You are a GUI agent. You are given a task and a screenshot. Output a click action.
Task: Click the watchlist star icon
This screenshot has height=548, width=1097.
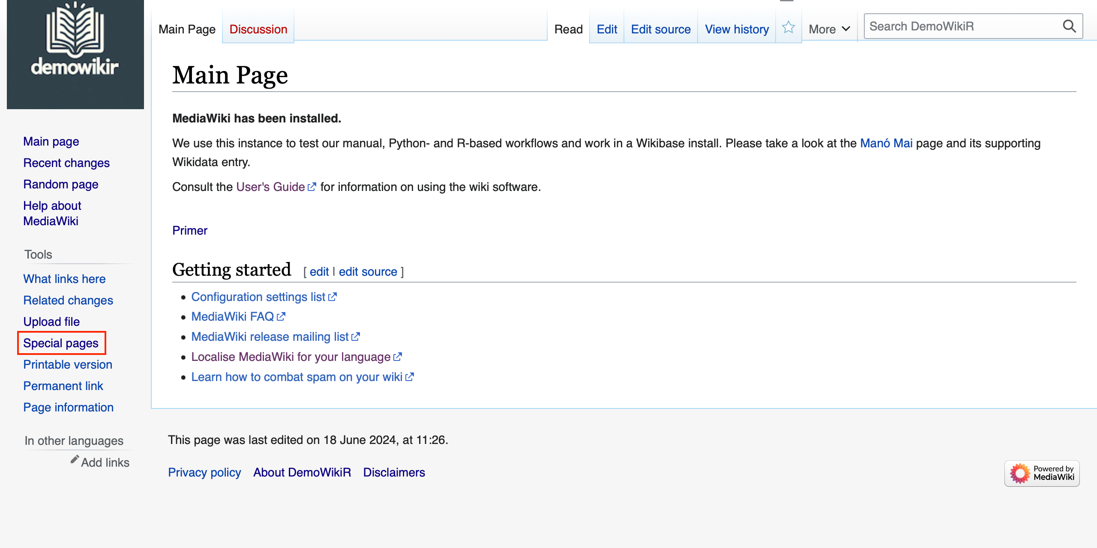[x=788, y=28]
